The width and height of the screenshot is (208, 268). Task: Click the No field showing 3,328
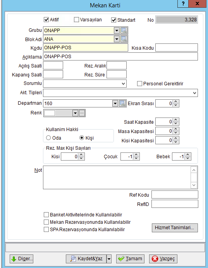click(177, 20)
